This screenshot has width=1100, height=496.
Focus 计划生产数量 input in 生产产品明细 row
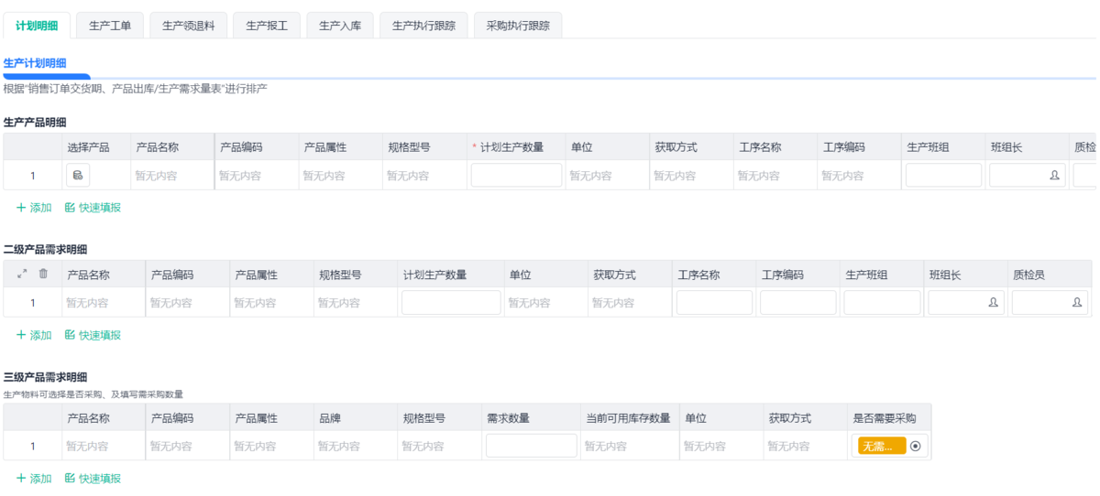516,175
